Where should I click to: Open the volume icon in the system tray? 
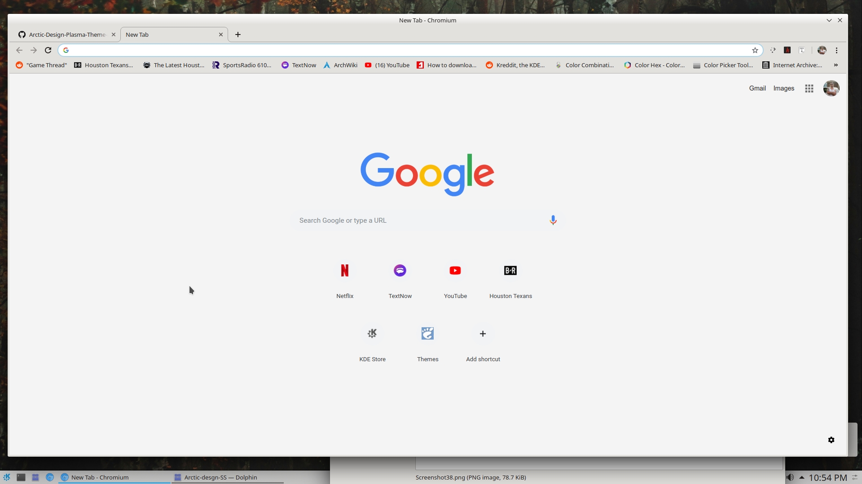(x=790, y=477)
